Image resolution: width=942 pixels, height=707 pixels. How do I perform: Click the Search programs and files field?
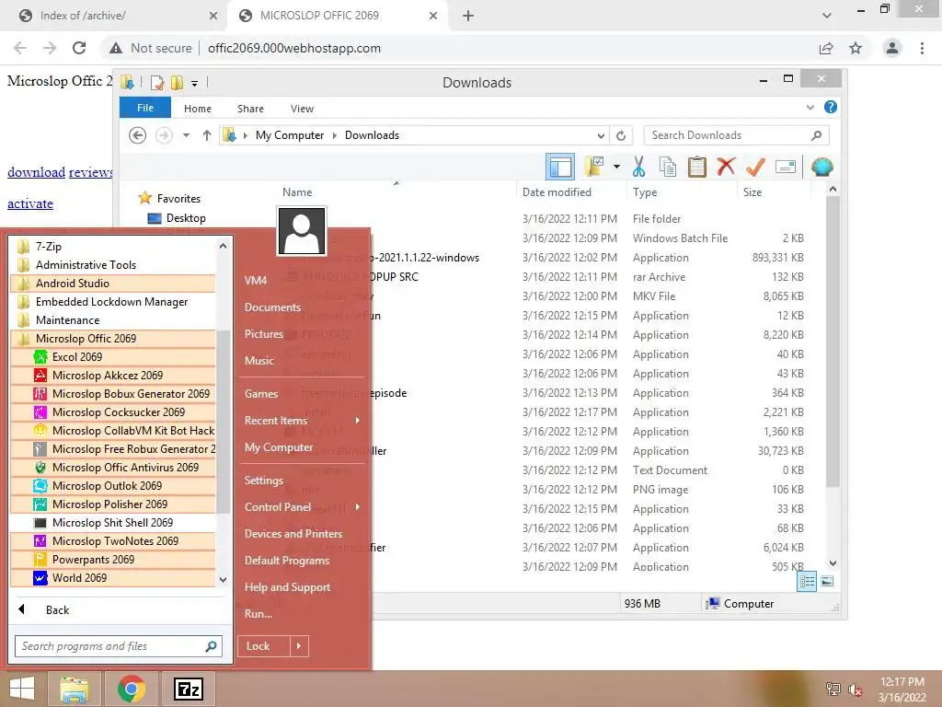point(119,646)
